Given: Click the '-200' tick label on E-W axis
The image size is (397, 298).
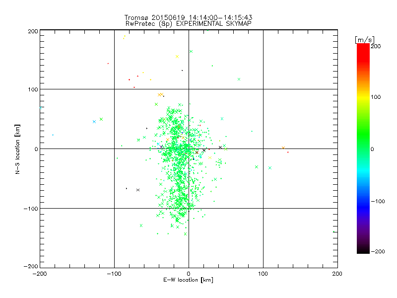Looking at the screenshot, I should [40, 274].
